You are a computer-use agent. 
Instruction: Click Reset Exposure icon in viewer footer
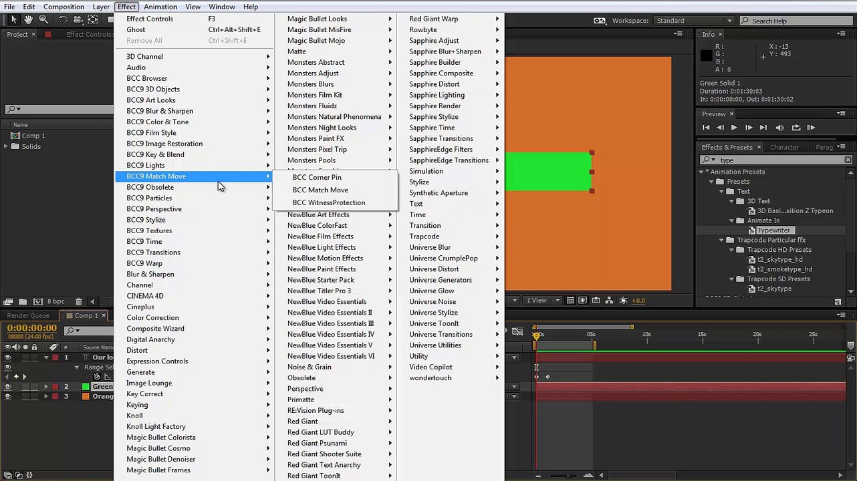(623, 301)
